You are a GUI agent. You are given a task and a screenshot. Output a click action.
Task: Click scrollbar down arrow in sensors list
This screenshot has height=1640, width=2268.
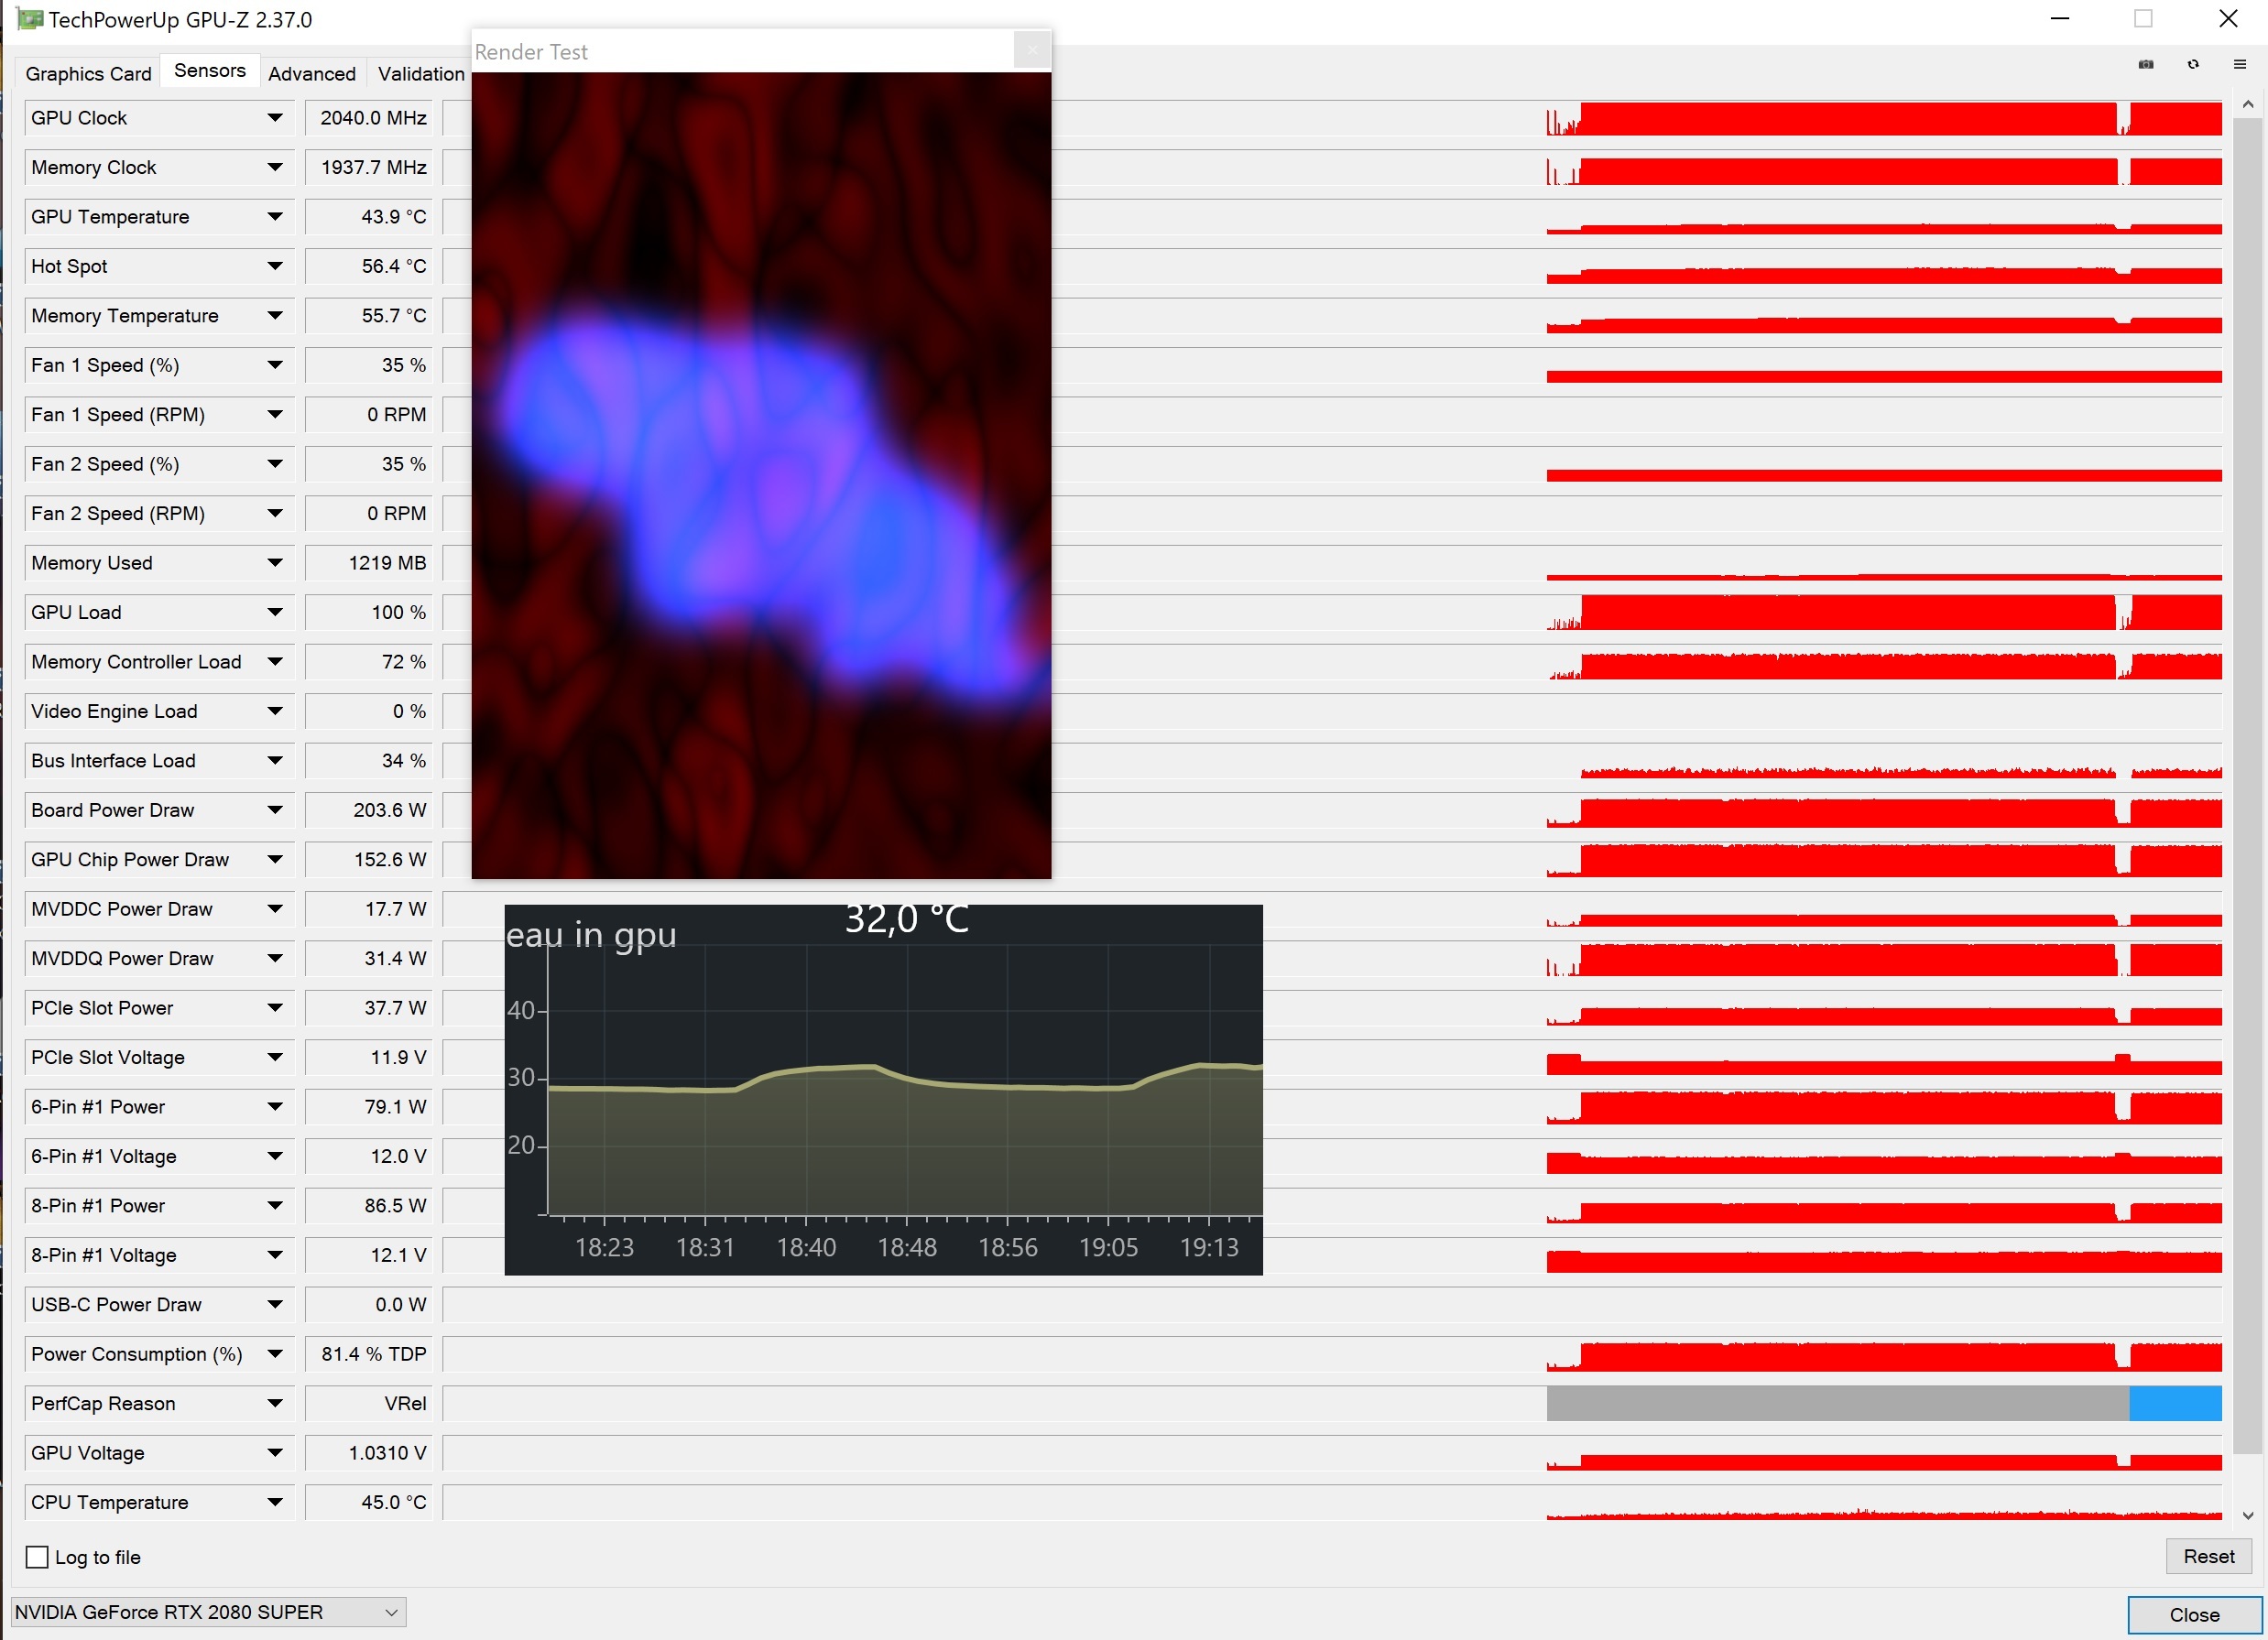pyautogui.click(x=2248, y=1515)
